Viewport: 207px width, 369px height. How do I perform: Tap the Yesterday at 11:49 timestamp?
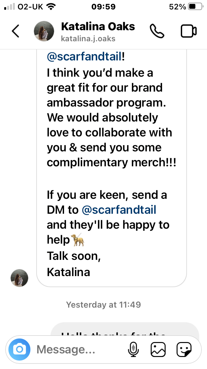(x=103, y=305)
